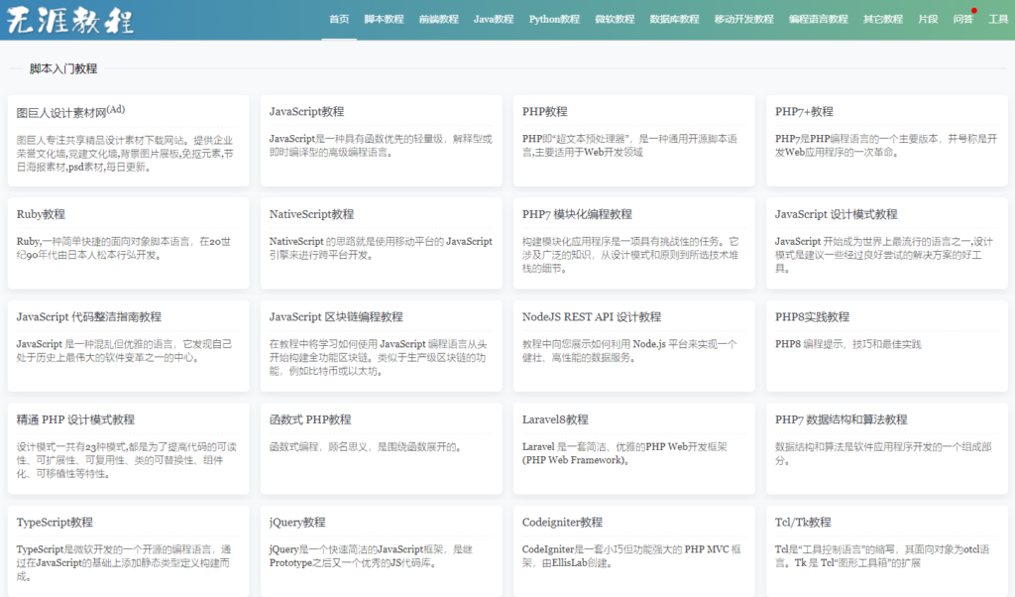Open the Ruby教程 card
1015x597 pixels.
coord(40,213)
